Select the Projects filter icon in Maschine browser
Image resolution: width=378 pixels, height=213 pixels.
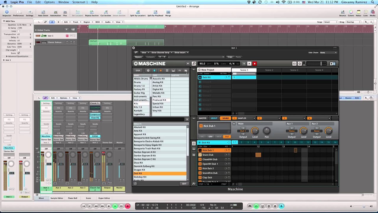[148, 70]
